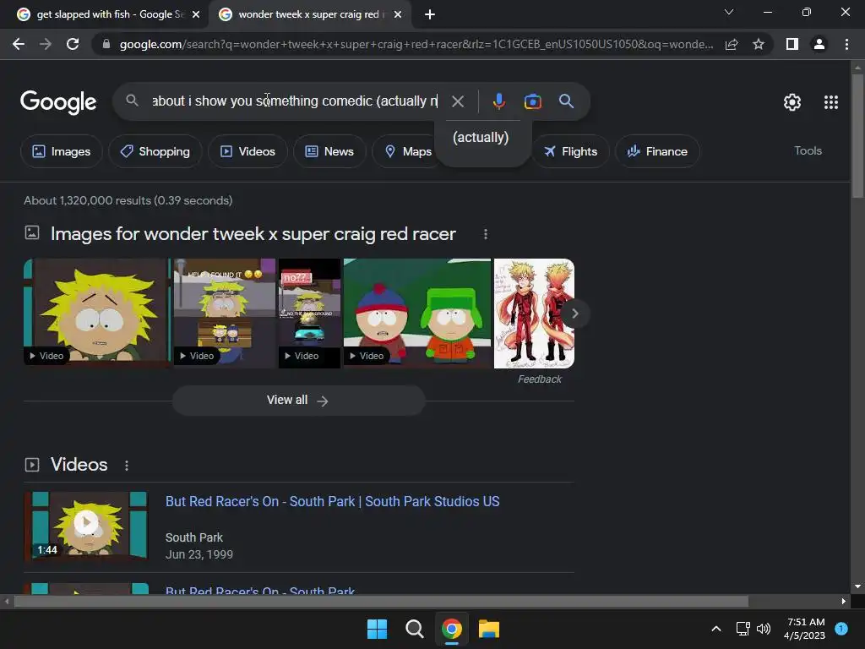Open Google quick settings gear
The height and width of the screenshot is (649, 865).
tap(792, 102)
